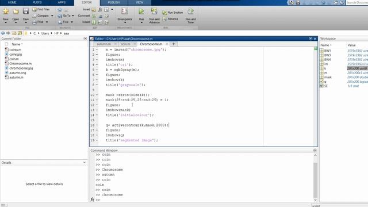
Task: Click the folder forward arrow in address bar
Action: [8, 33]
